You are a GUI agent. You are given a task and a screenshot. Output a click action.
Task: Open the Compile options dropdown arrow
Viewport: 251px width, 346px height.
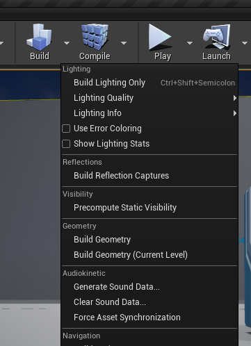[x=124, y=43]
